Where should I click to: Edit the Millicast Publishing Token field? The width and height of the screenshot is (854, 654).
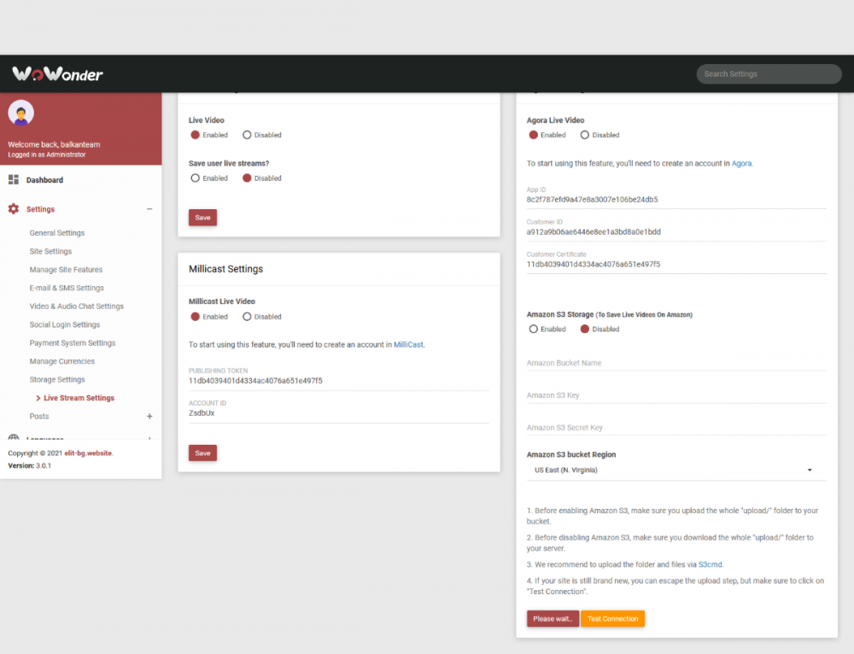point(339,381)
